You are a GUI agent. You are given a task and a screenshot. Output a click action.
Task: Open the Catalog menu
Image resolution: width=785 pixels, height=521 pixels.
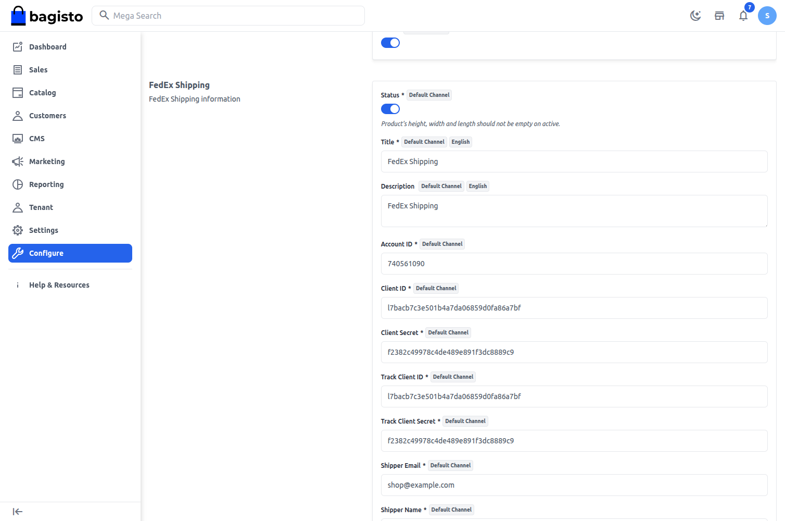(70, 93)
